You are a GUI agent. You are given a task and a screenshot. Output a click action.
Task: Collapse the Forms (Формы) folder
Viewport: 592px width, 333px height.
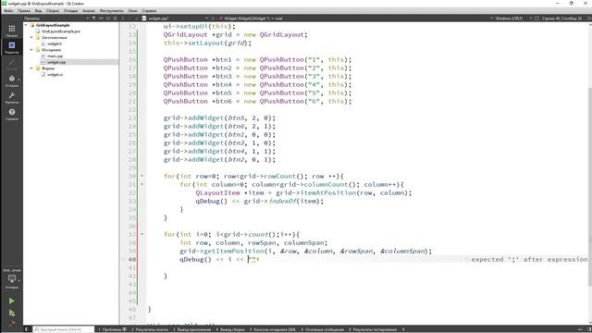[x=31, y=68]
